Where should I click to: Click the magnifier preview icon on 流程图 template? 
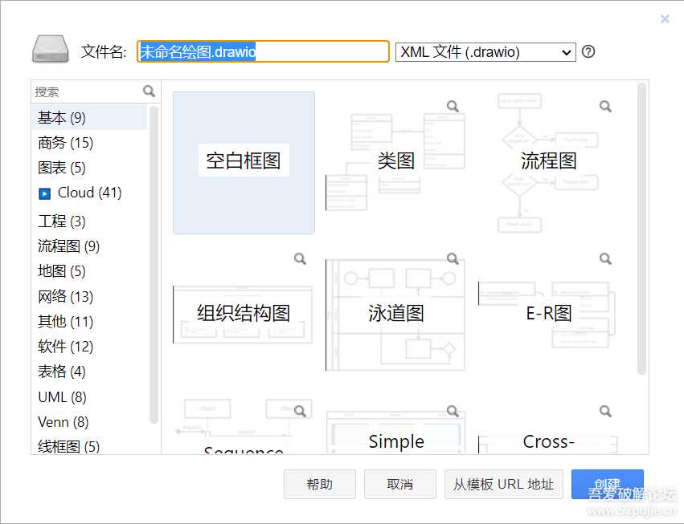(x=605, y=106)
